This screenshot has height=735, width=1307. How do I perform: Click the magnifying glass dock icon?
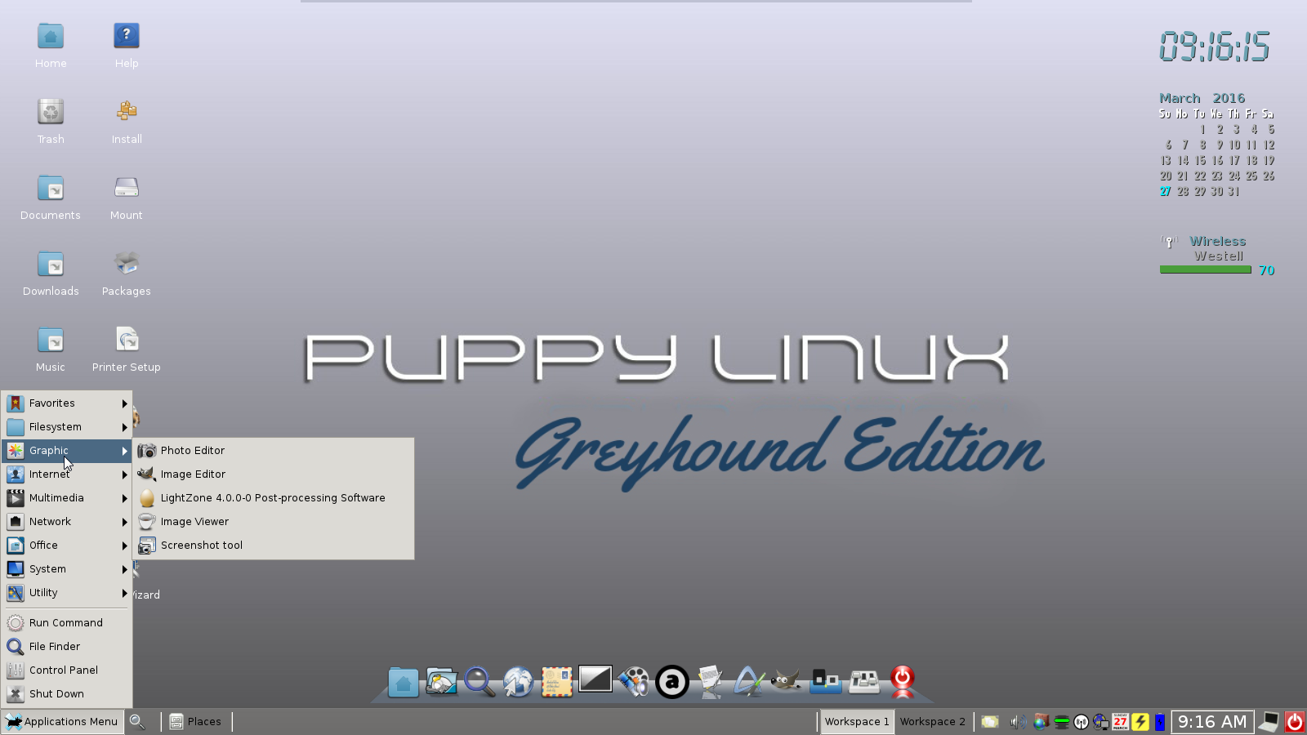[x=480, y=682]
